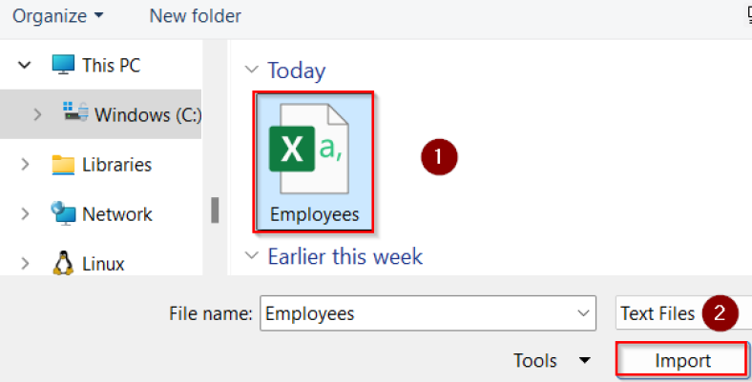Click the Network icon in sidebar
752x382 pixels.
pyautogui.click(x=63, y=213)
